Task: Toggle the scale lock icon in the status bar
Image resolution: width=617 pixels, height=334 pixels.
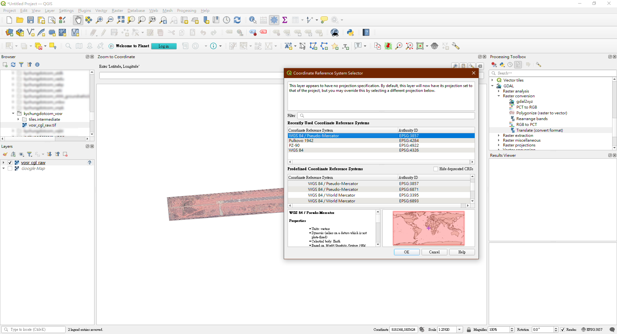Action: coord(469,330)
